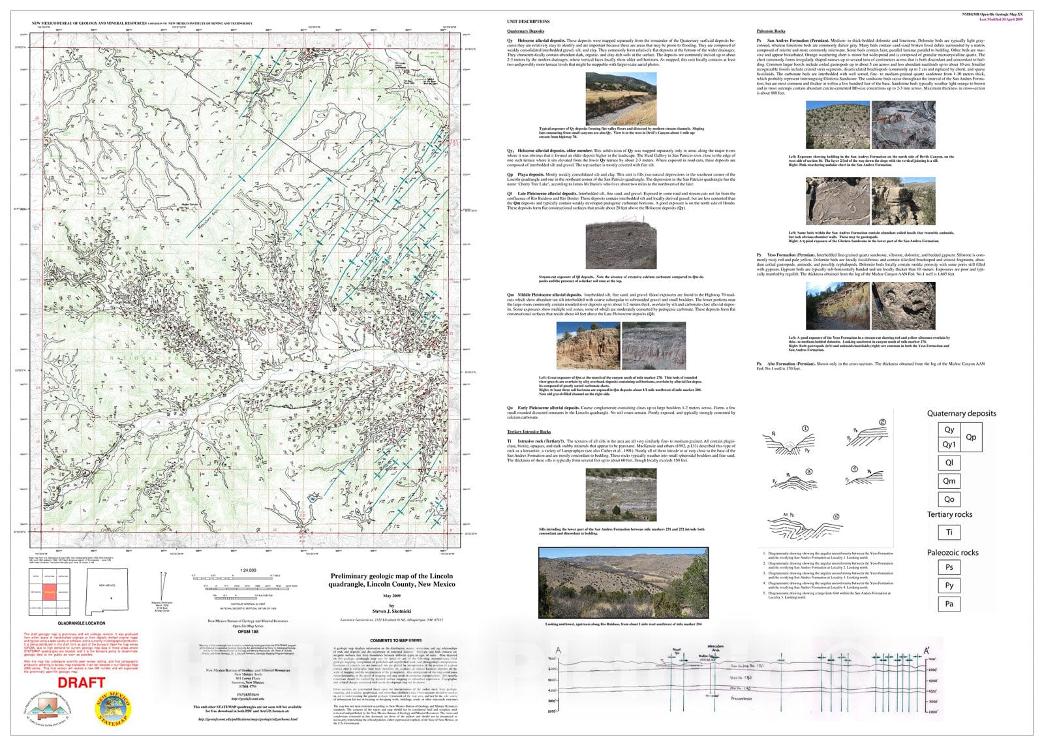This screenshot has height=746, width=1044.
Task: Click the Py Paleozoic legend box
Action: (x=949, y=585)
